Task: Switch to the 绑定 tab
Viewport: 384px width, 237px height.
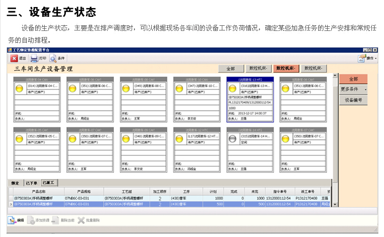Action: tap(15, 183)
